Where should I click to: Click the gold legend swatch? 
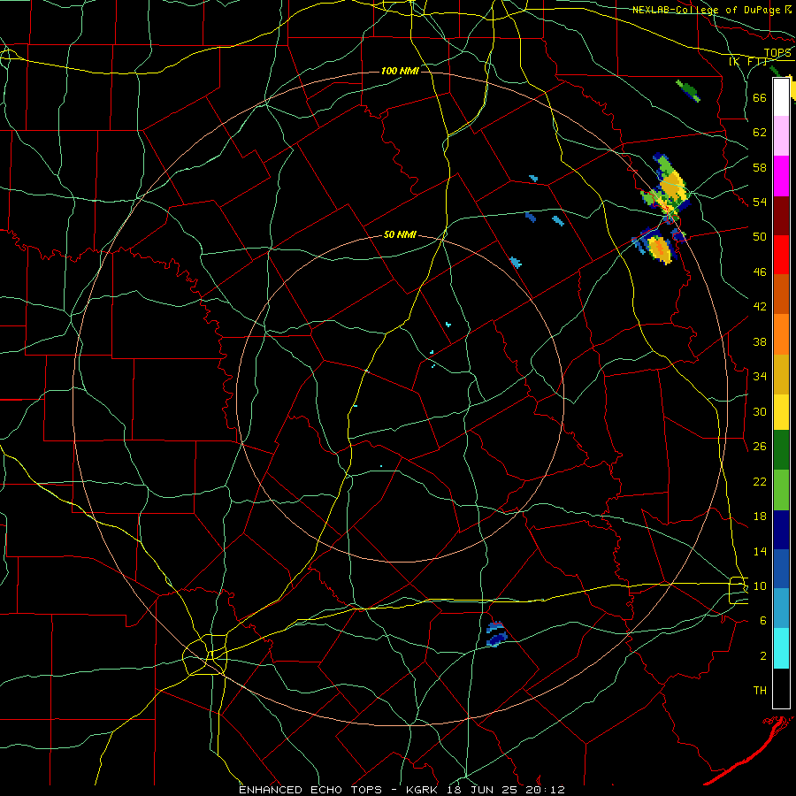coord(781,374)
